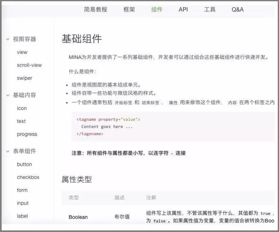Click the 'Content goes here' code line

107,127
